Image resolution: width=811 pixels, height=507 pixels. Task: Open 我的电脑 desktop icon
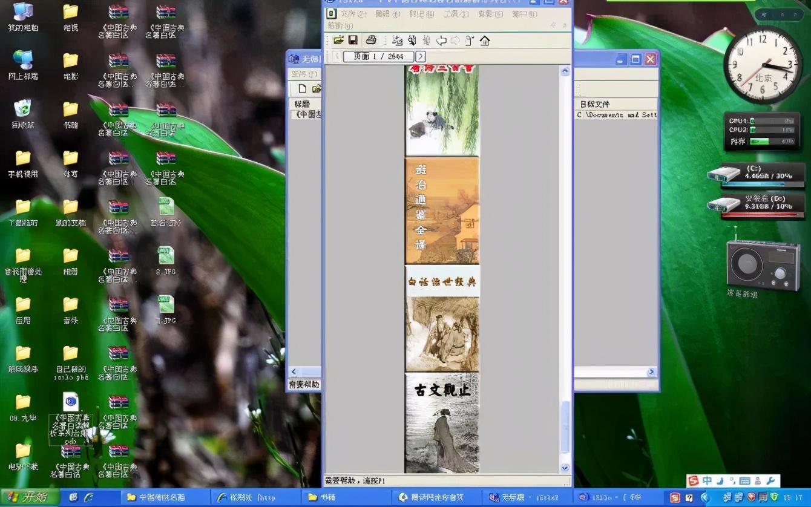[23, 17]
